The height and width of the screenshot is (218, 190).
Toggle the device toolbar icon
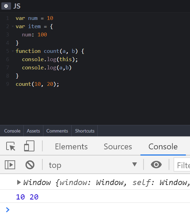pos(29,146)
